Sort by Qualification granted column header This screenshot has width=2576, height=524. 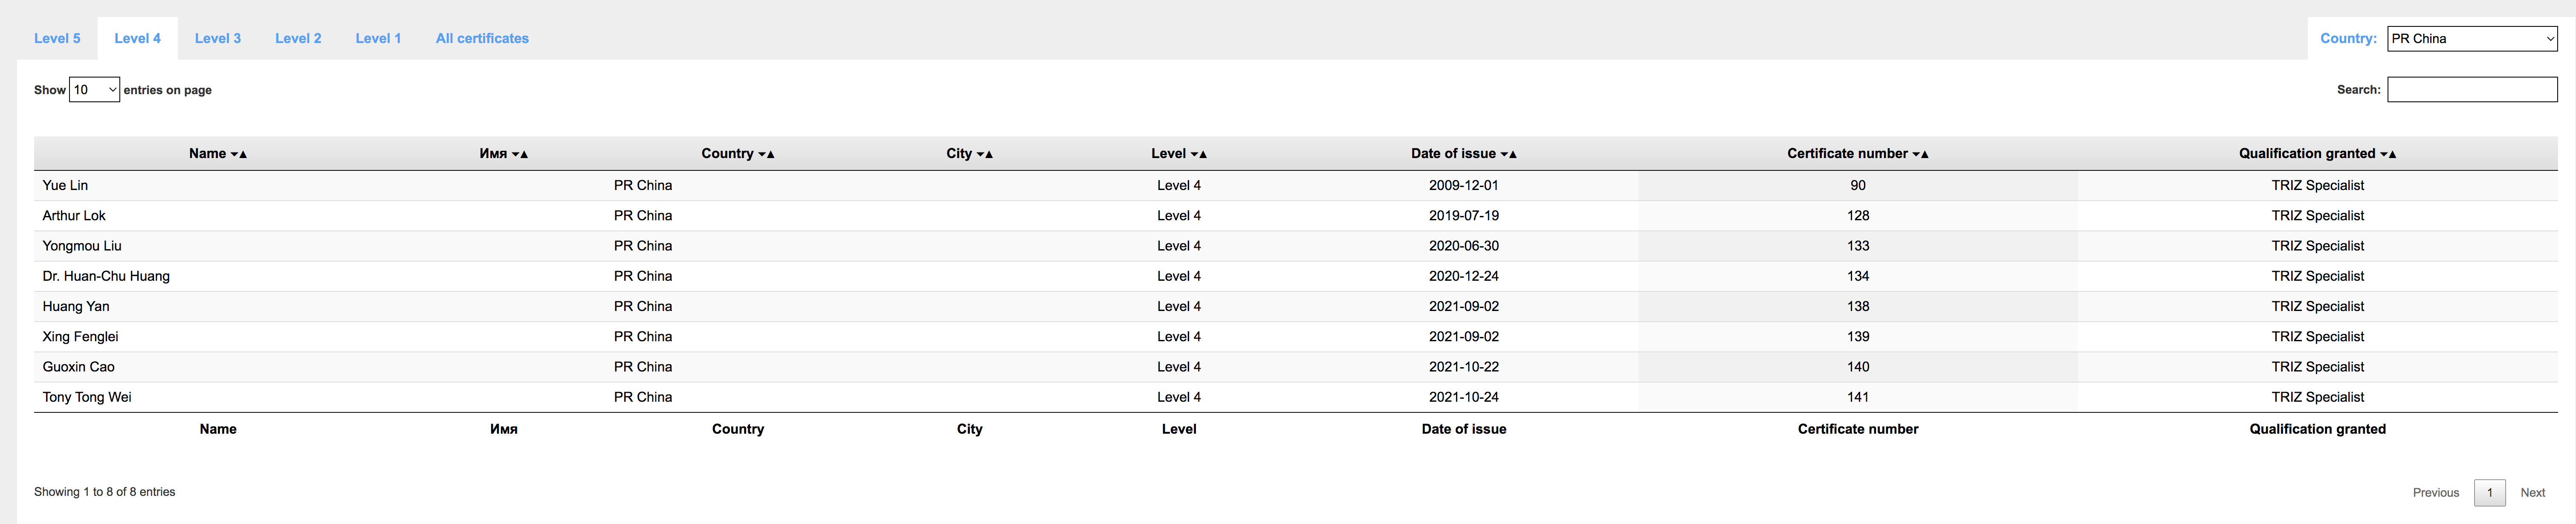2318,154
